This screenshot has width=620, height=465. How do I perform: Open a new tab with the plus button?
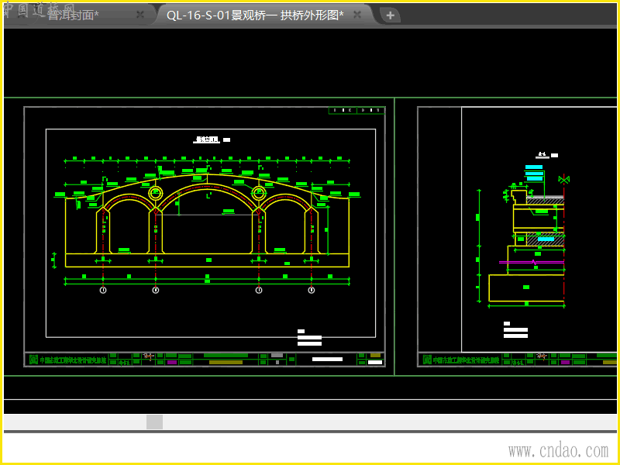[390, 15]
